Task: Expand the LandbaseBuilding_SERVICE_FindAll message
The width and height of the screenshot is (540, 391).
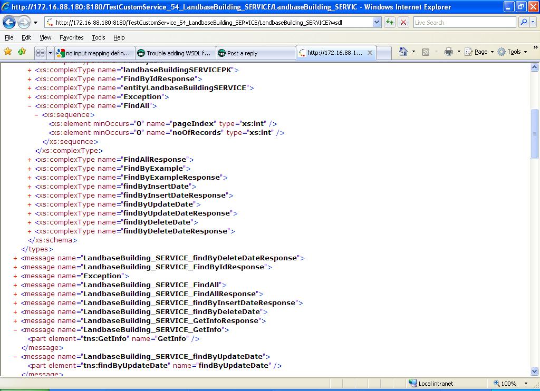Action: (x=15, y=285)
